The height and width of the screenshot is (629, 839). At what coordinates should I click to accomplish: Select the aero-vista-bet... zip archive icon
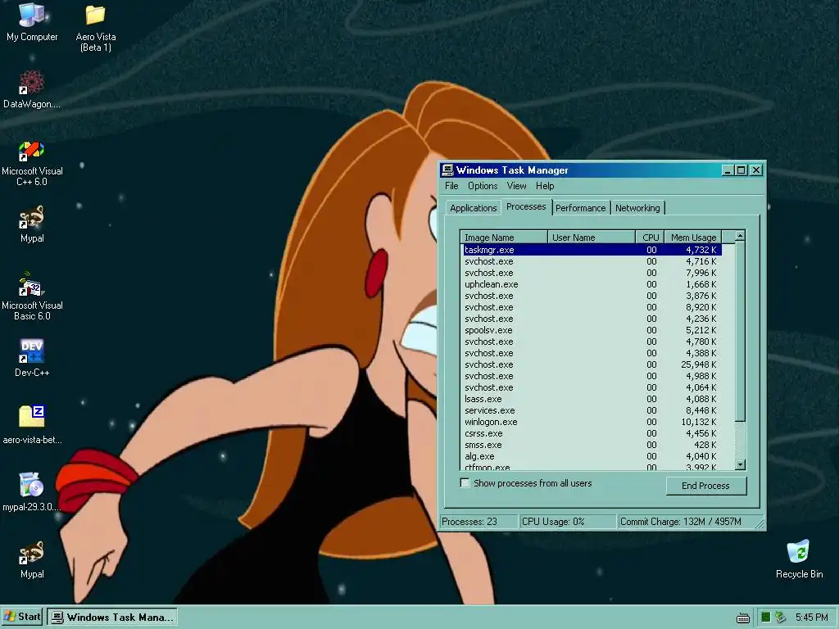pos(32,425)
